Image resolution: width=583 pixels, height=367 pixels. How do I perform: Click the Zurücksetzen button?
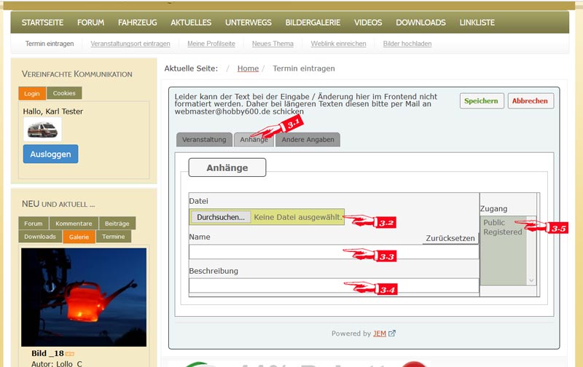pyautogui.click(x=450, y=238)
